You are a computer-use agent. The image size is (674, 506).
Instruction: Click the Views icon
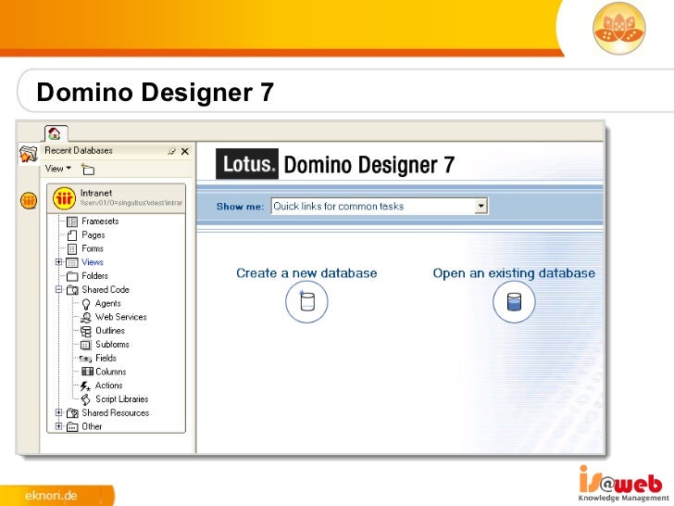pyautogui.click(x=72, y=262)
